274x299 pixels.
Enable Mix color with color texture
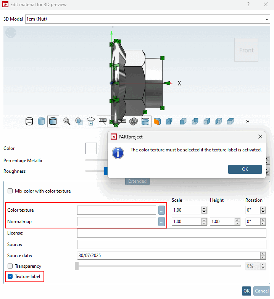pyautogui.click(x=10, y=191)
